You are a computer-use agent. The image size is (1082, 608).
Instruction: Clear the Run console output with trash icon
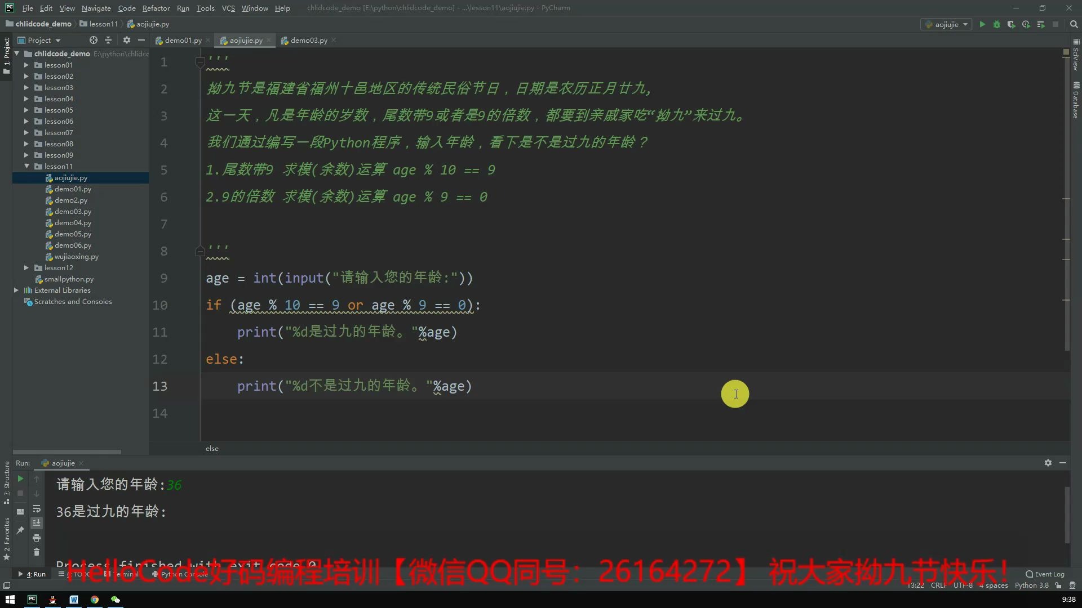pos(37,553)
